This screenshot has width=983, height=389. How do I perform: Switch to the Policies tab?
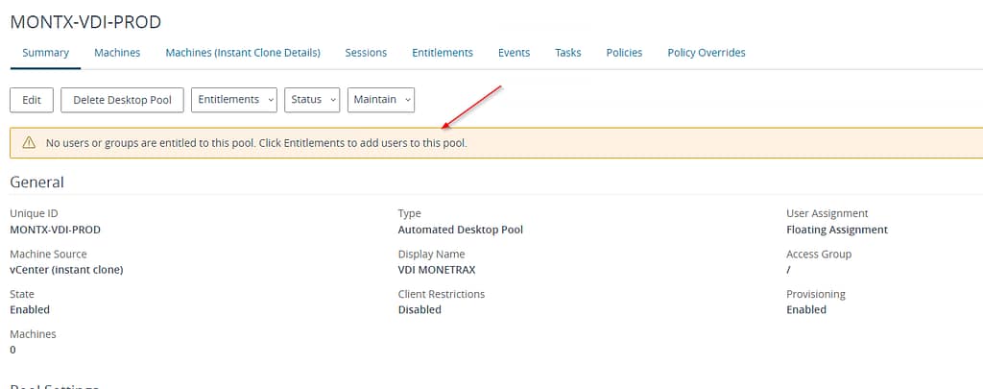(x=624, y=53)
